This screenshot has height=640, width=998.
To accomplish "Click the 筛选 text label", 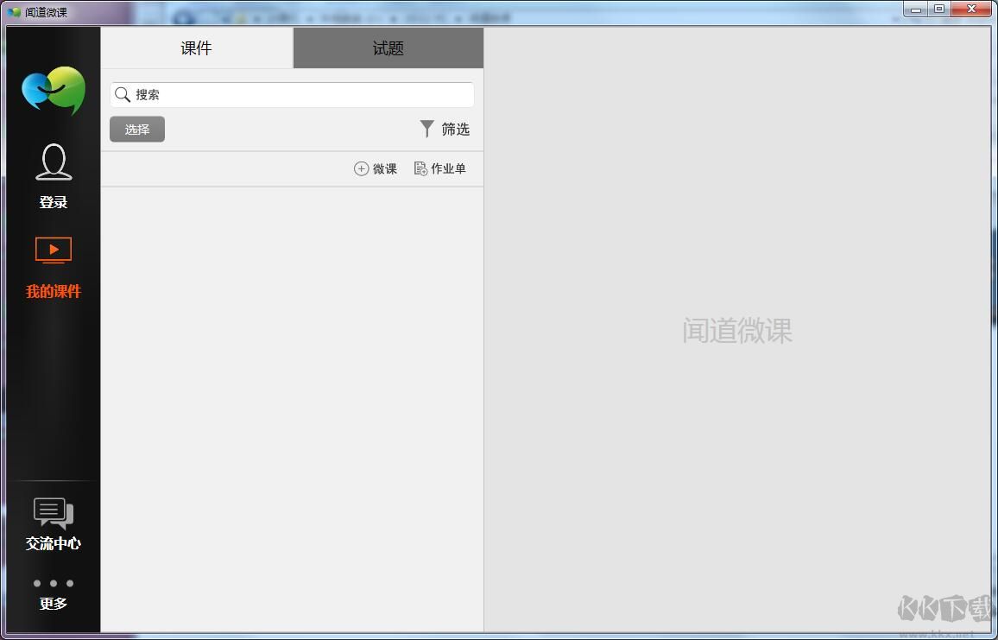I will (x=455, y=129).
